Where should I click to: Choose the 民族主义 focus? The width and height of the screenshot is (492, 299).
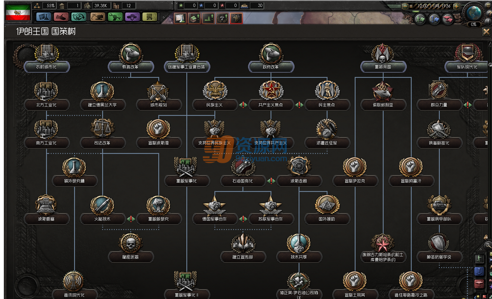click(x=215, y=96)
